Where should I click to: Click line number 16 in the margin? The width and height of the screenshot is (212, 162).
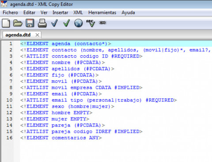pos(9,138)
